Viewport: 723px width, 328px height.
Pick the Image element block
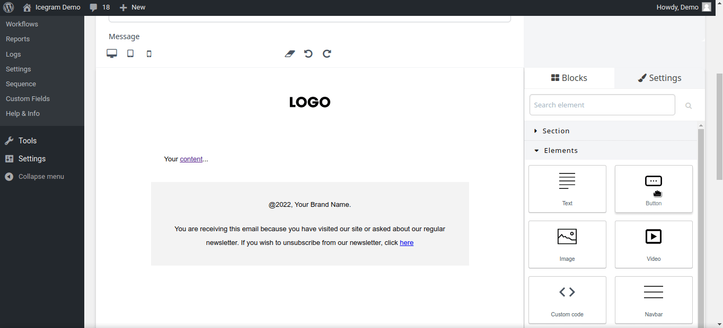coord(567,244)
